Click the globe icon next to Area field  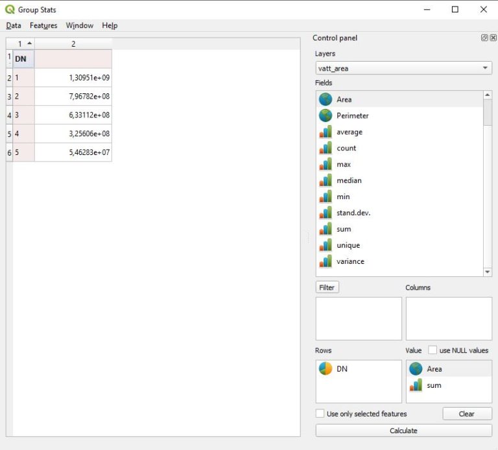coord(326,99)
